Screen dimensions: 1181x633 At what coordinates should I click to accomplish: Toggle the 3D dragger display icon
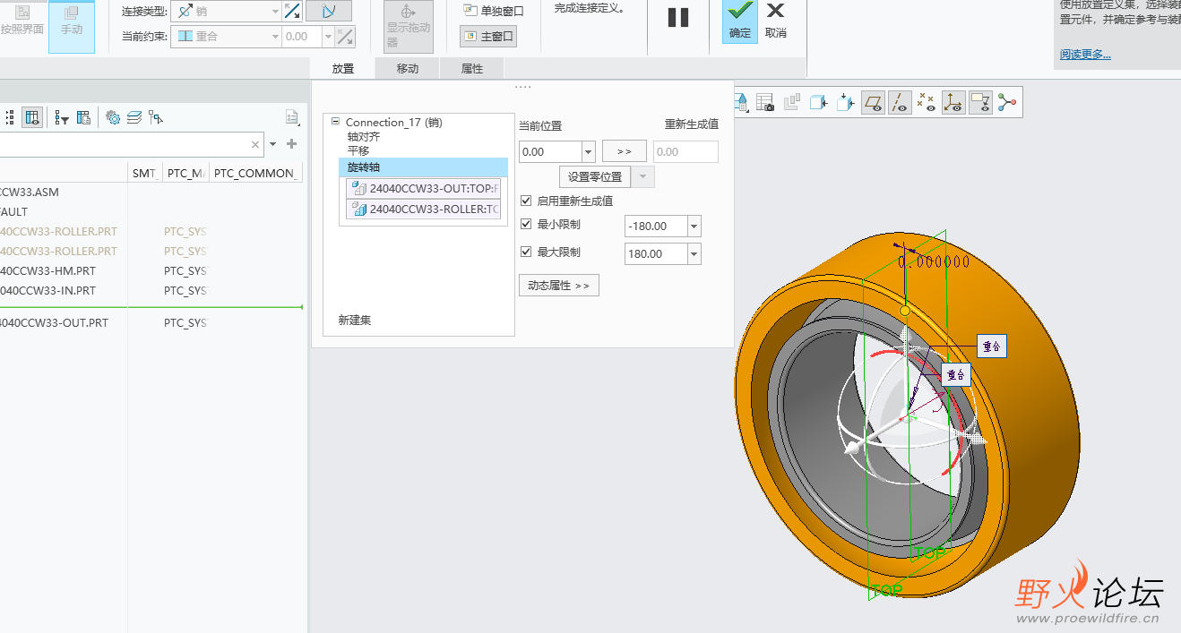(328, 11)
